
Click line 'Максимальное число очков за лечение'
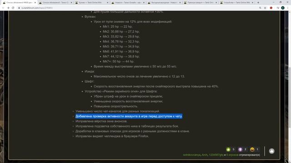pyautogui.click(x=140, y=77)
